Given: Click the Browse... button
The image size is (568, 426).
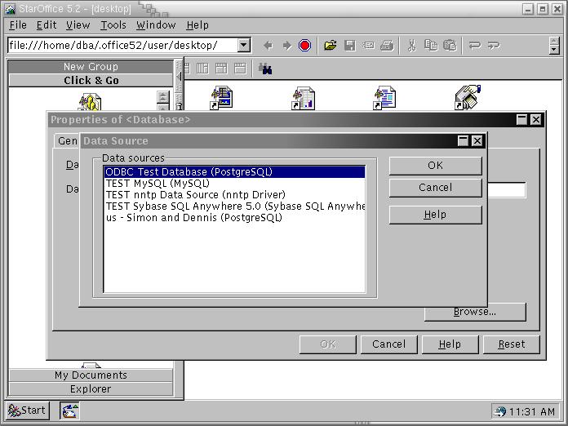Looking at the screenshot, I should click(475, 312).
